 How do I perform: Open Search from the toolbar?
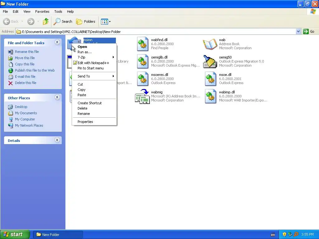63,21
